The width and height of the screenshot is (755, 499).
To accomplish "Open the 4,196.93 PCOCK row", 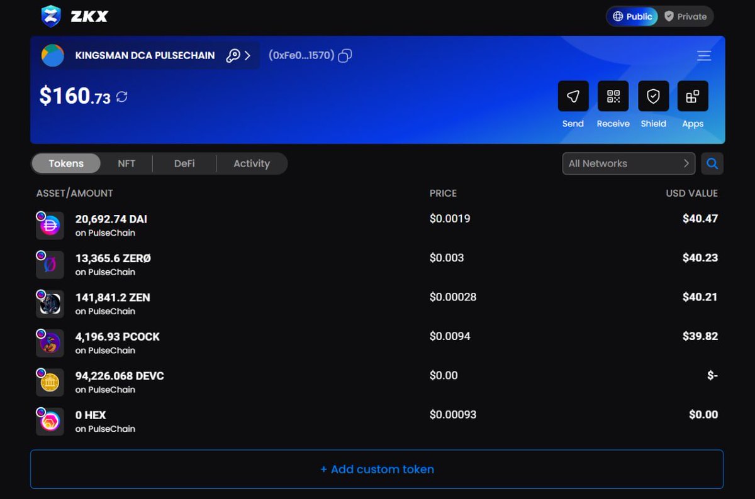I will pyautogui.click(x=377, y=343).
